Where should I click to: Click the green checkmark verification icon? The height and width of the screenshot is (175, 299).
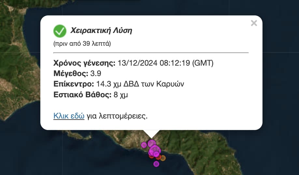point(60,31)
